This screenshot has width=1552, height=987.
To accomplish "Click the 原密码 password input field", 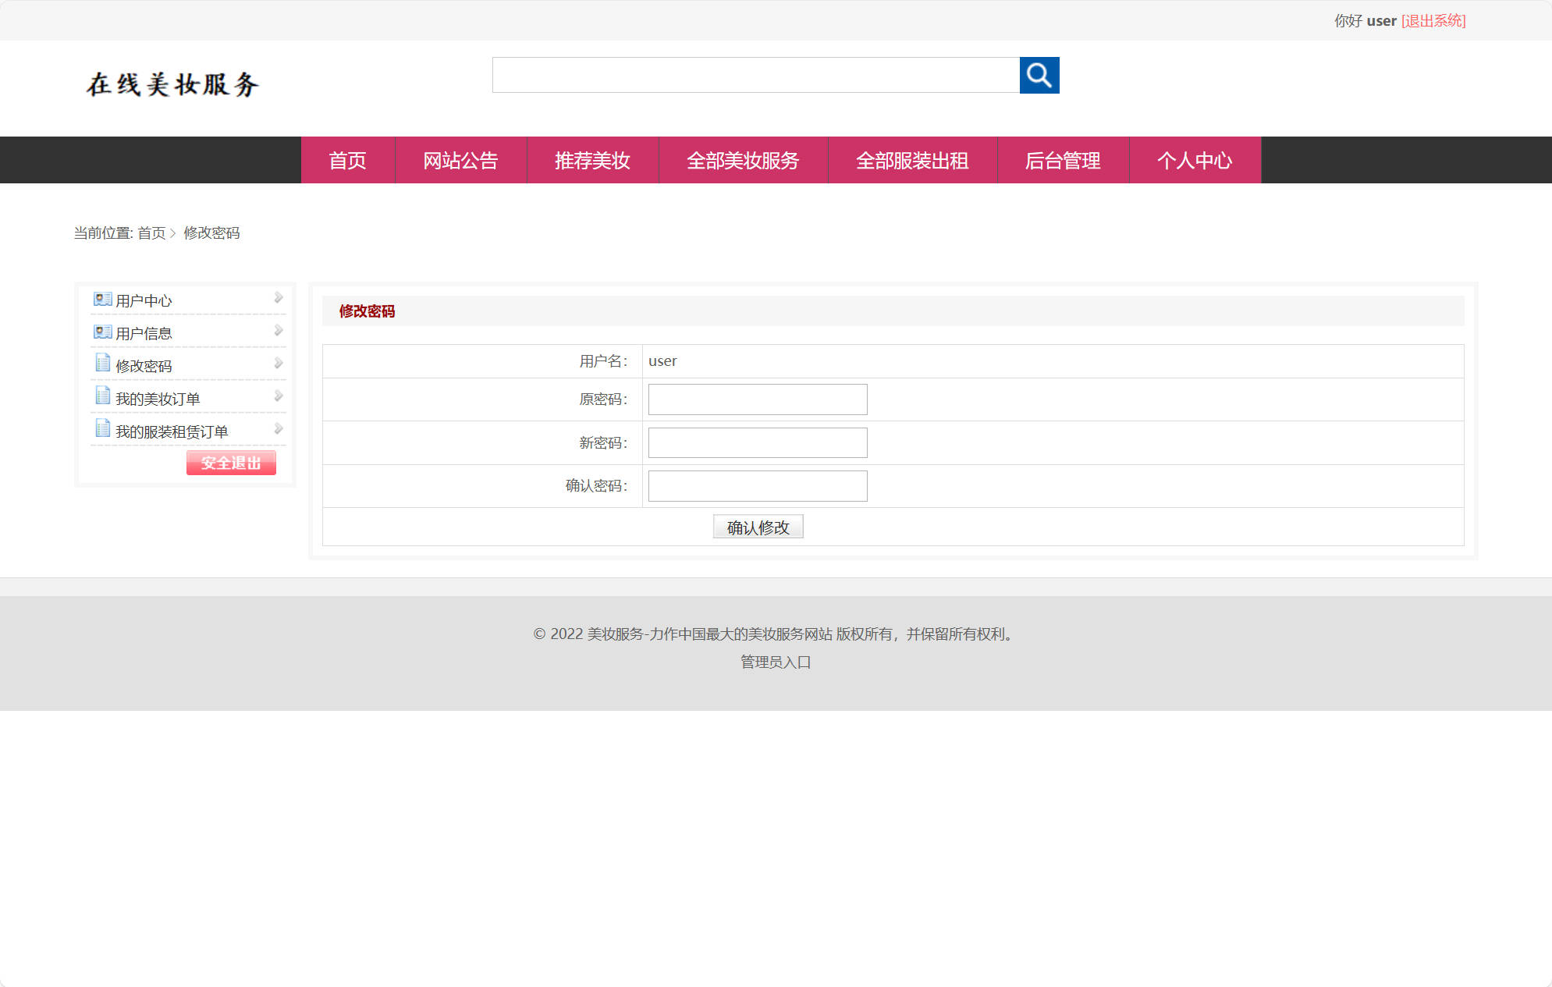I will click(756, 399).
